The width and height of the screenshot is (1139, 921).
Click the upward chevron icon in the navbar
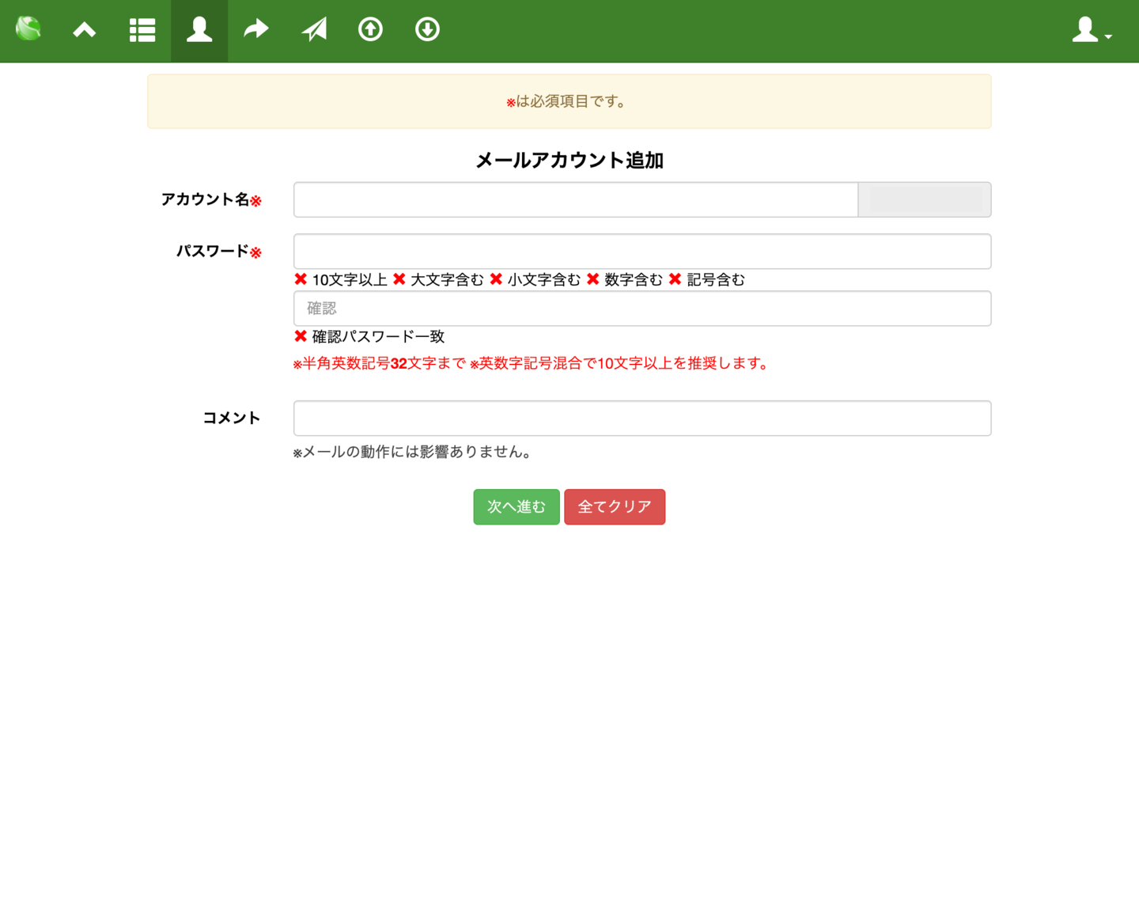tap(85, 30)
